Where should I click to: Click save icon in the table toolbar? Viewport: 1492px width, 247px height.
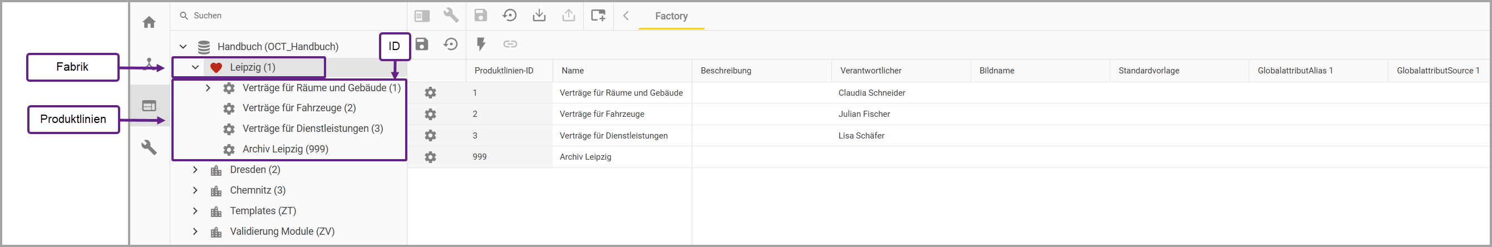pyautogui.click(x=422, y=44)
